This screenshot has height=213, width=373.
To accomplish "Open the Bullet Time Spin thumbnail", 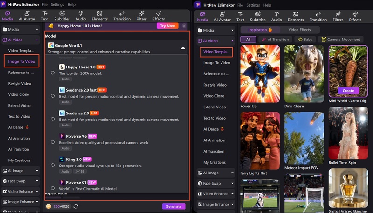I will tap(348, 133).
